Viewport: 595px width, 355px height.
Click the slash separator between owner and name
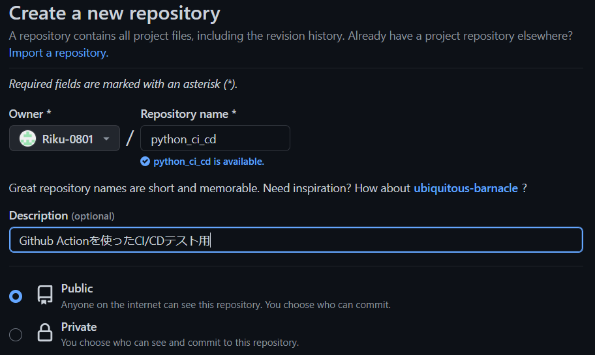130,138
